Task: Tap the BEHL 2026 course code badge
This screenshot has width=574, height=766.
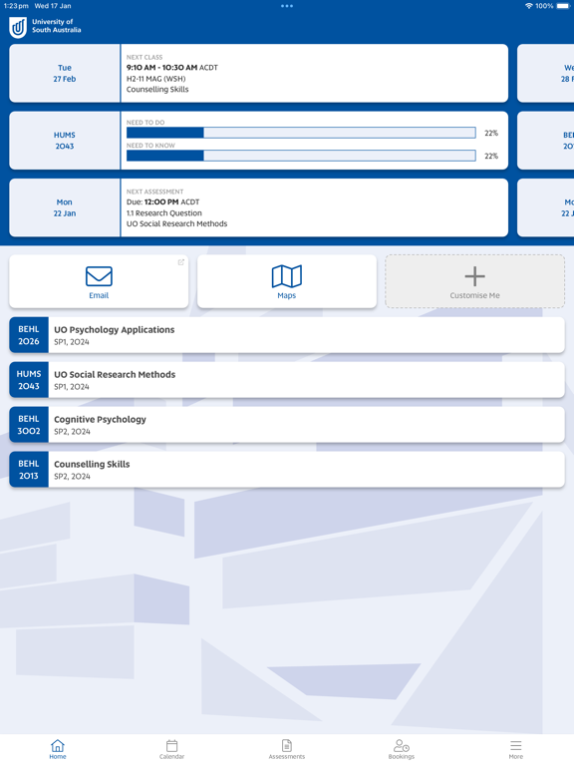Action: [x=29, y=335]
